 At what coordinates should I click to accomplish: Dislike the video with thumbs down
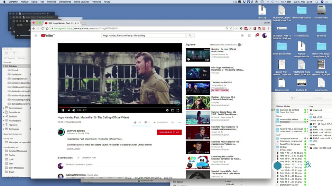pos(146,122)
